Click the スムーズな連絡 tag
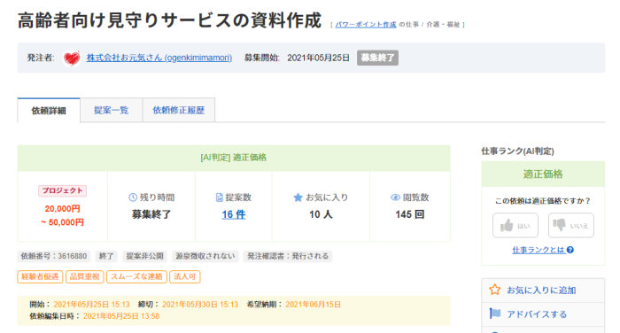620x333 pixels. 136,276
